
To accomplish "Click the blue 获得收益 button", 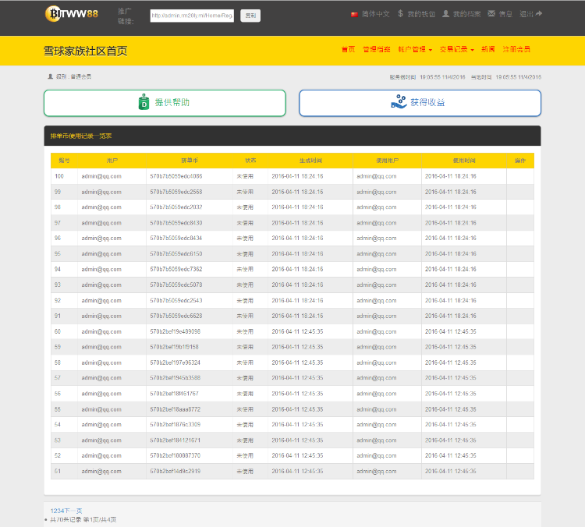I will (x=420, y=103).
